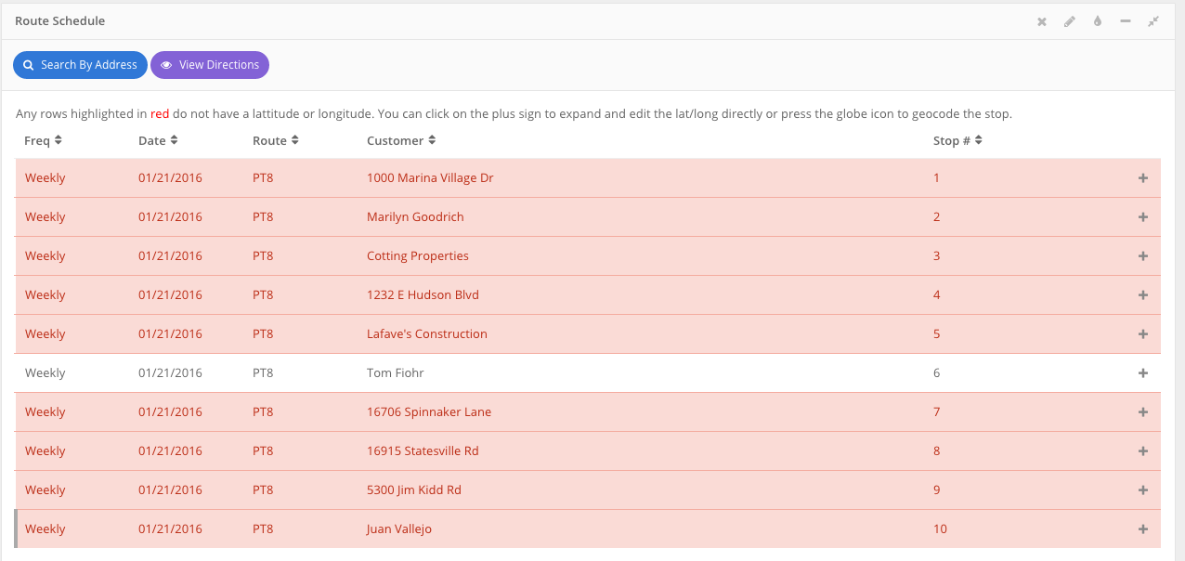Click the date in Juan Vallejo row
Screen dimensions: 1185x561
[170, 529]
